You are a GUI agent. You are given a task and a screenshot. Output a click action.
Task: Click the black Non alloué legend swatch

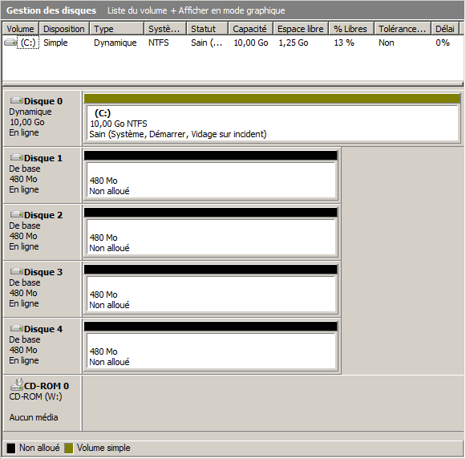[11, 449]
